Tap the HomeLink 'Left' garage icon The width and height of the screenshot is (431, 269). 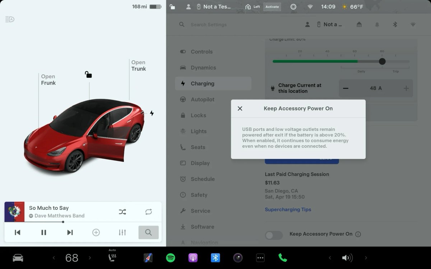[x=252, y=6]
